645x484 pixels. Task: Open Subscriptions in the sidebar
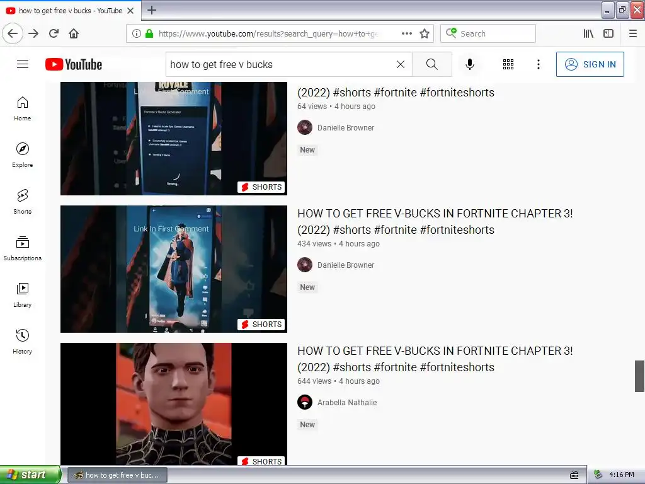[23, 248]
